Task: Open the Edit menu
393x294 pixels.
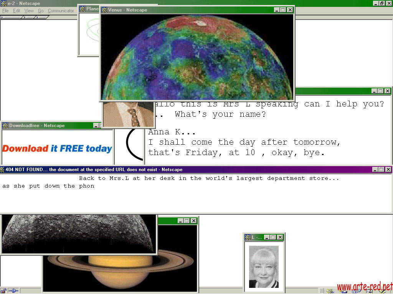Action: pyautogui.click(x=17, y=11)
